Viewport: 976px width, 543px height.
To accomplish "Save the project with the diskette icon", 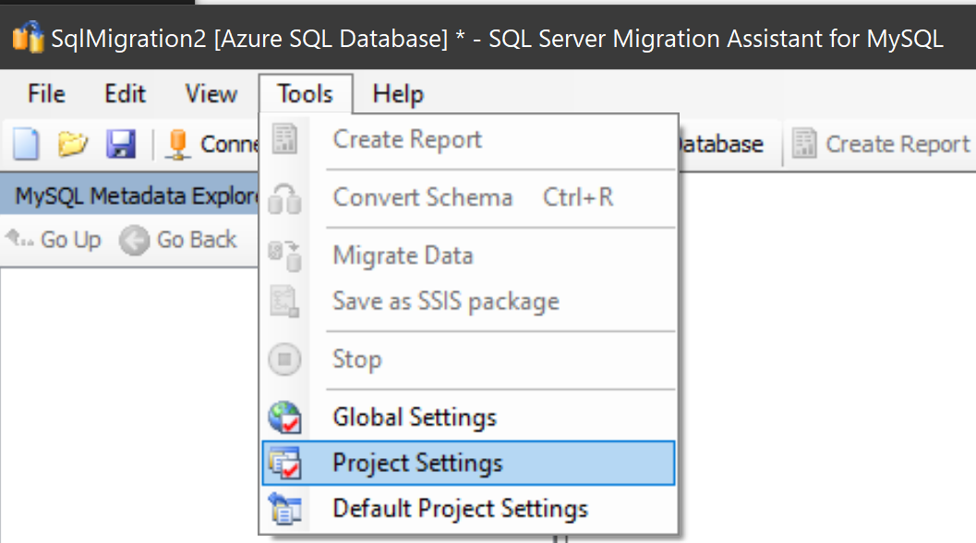I will point(121,144).
